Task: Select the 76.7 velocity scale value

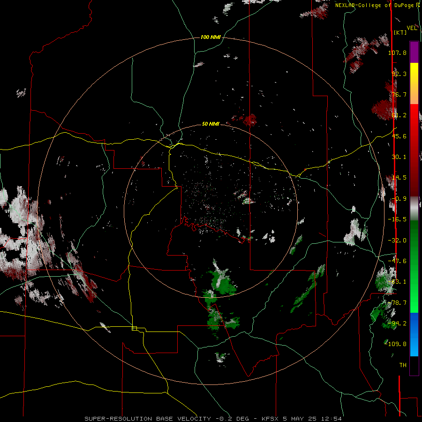Action: (399, 94)
